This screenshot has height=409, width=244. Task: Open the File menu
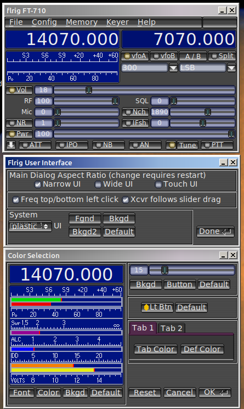pos(16,22)
